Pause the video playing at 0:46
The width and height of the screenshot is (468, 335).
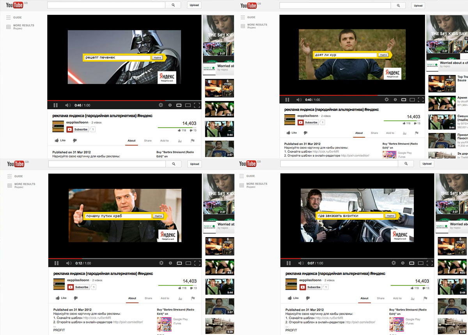coord(55,105)
